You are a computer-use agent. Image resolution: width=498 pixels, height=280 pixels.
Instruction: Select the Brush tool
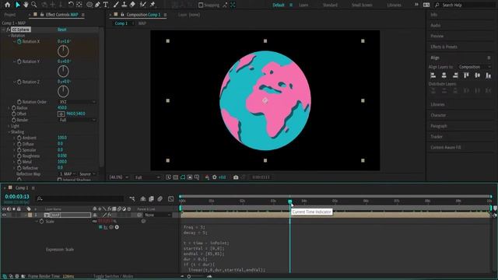116,5
